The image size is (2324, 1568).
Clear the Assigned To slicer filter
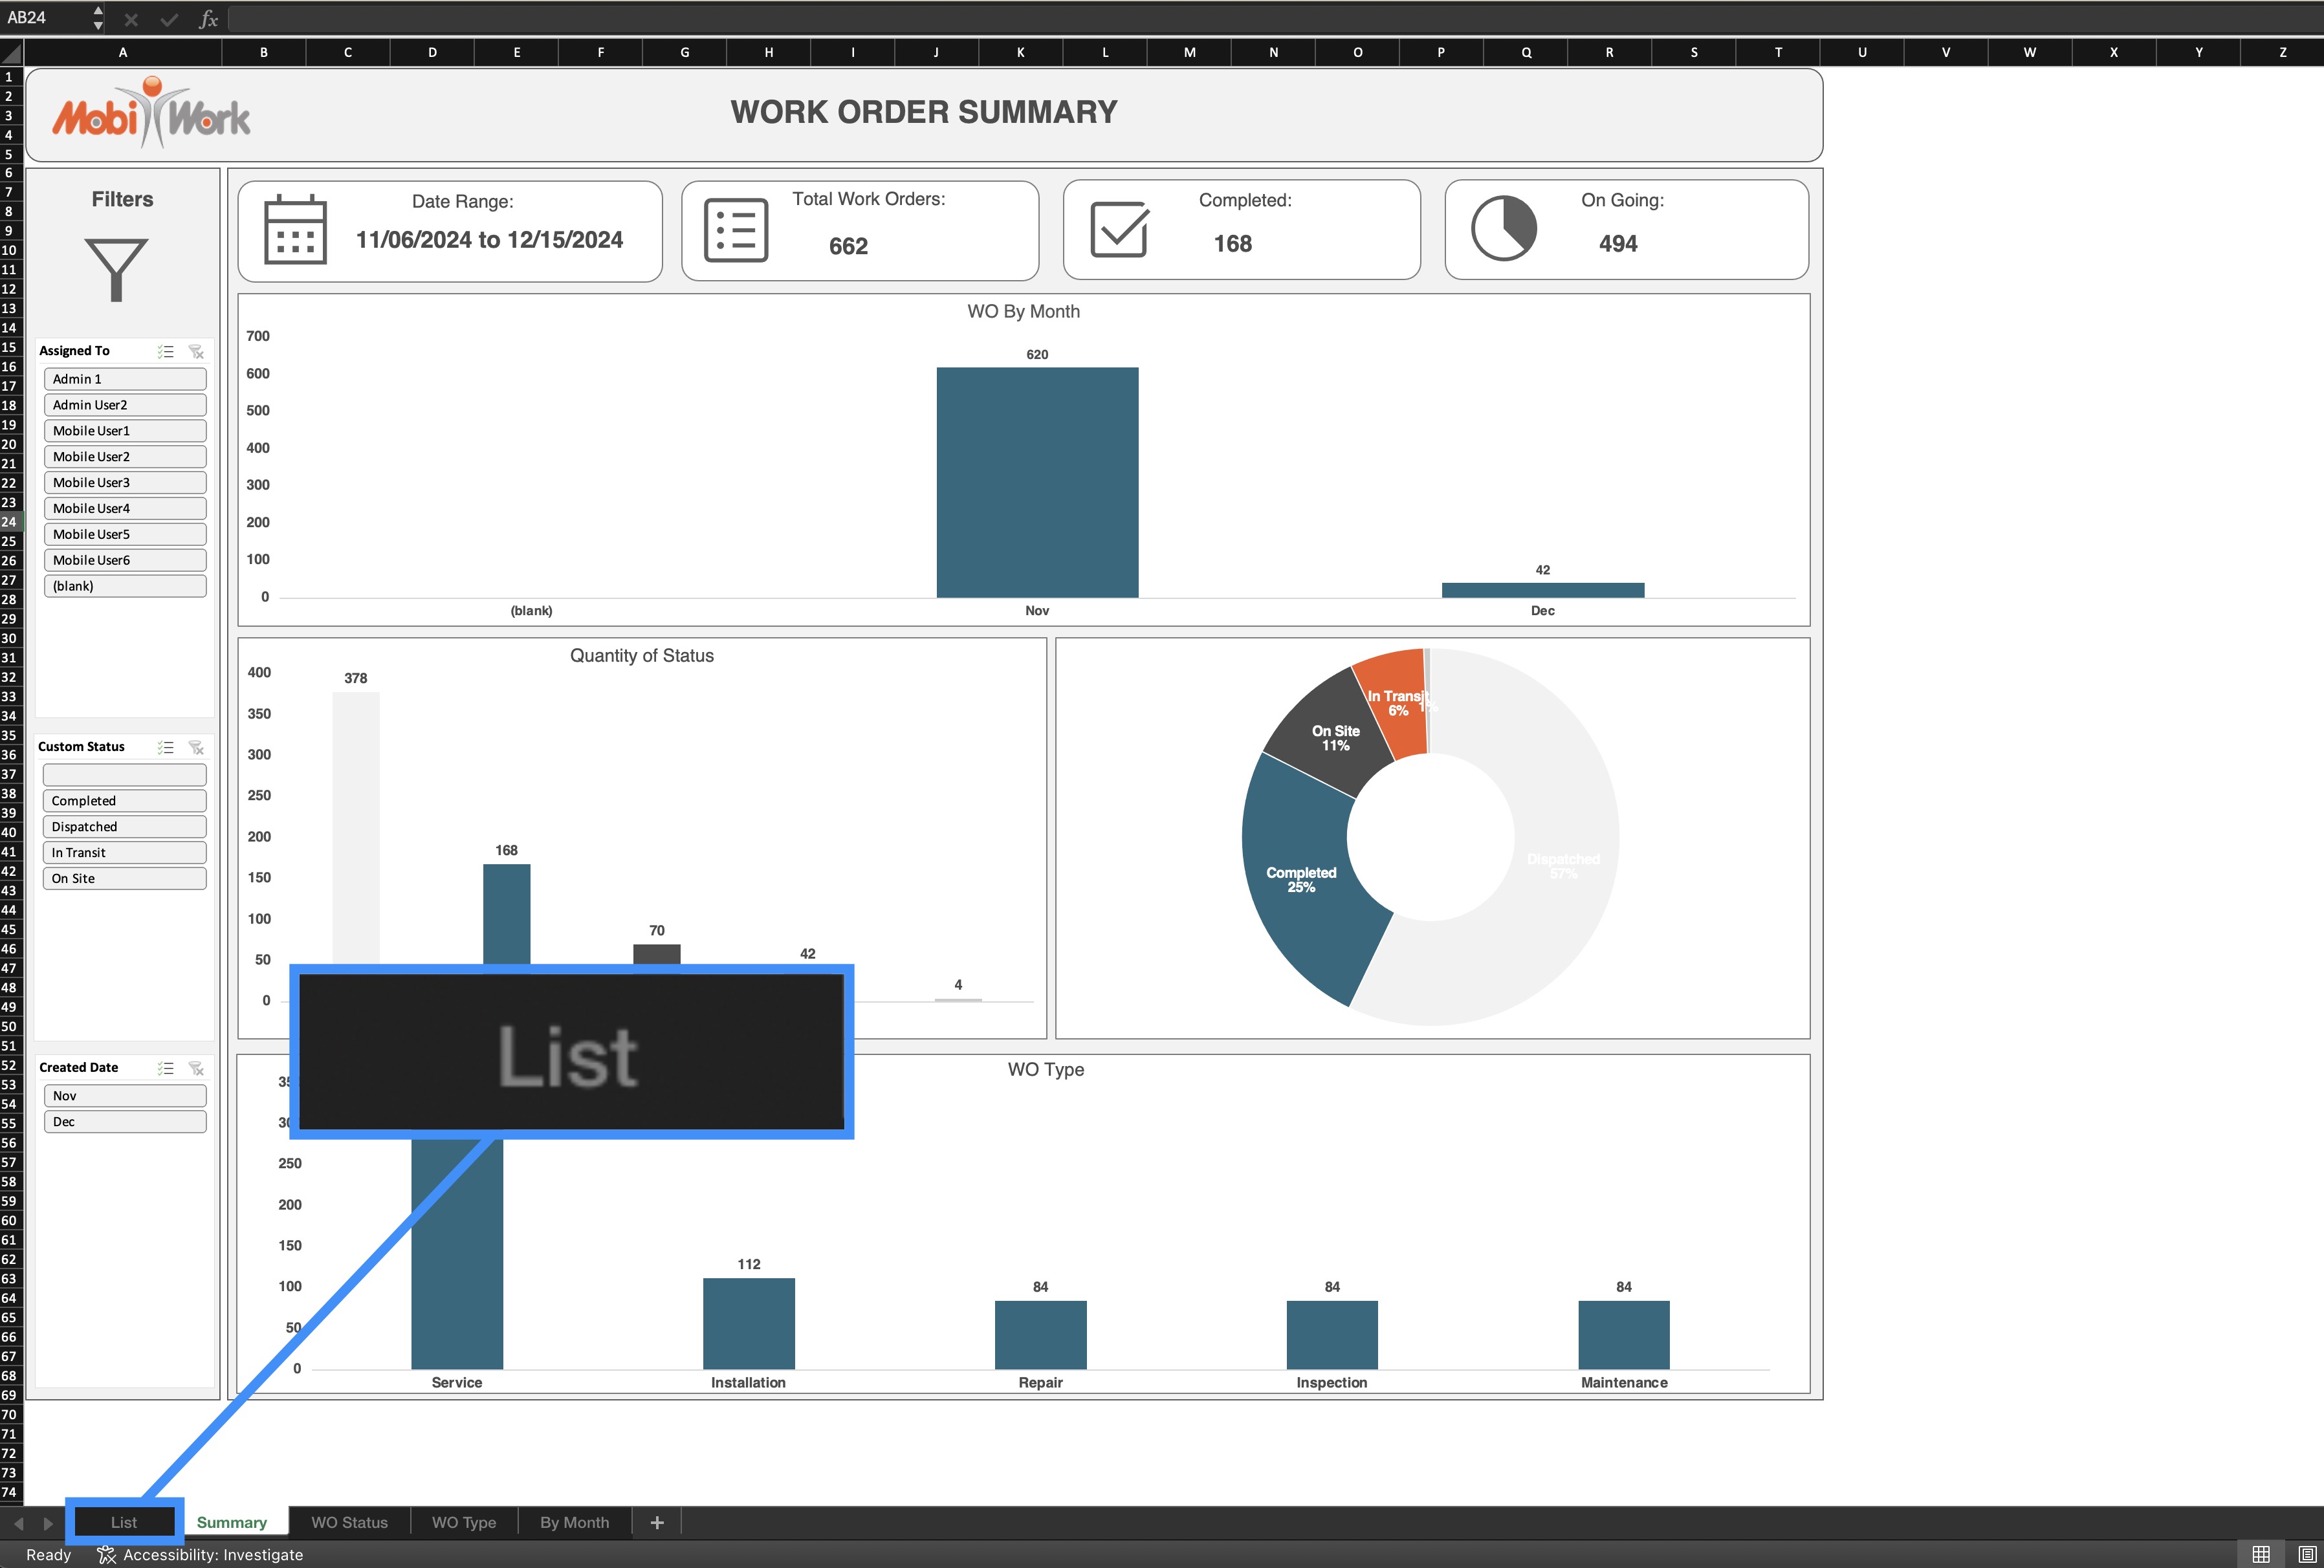click(196, 351)
